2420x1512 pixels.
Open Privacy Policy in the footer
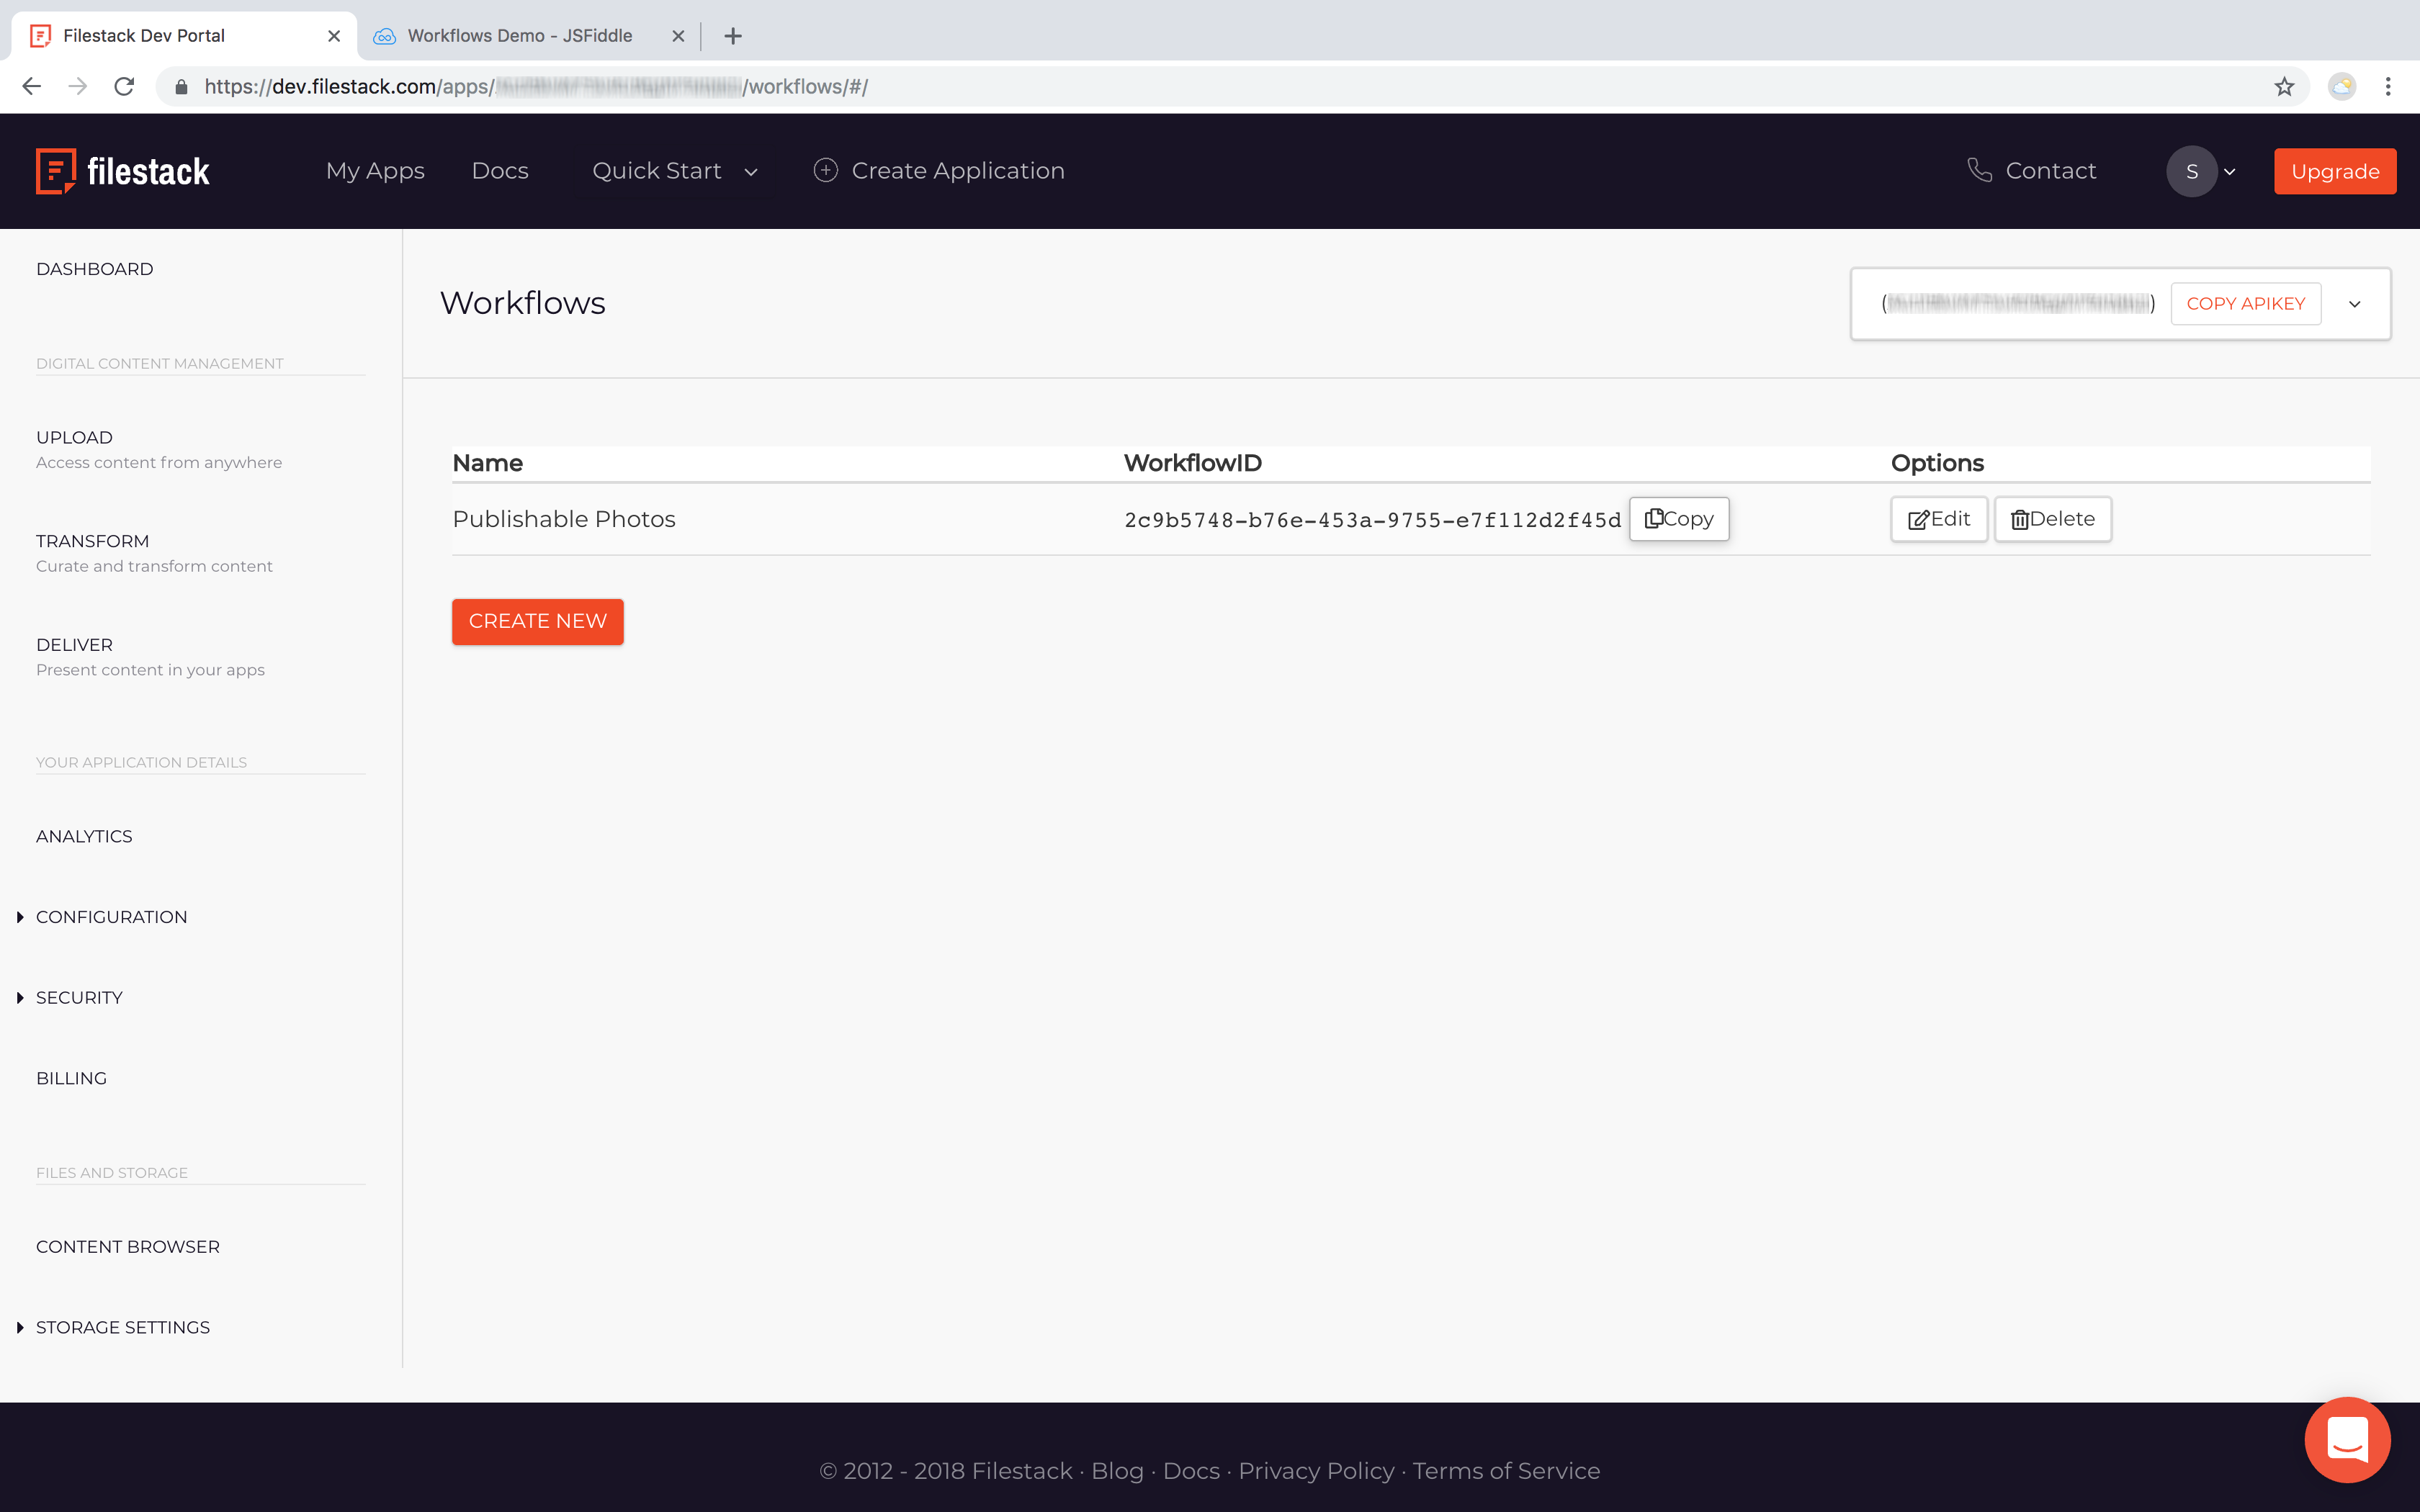[x=1316, y=1471]
